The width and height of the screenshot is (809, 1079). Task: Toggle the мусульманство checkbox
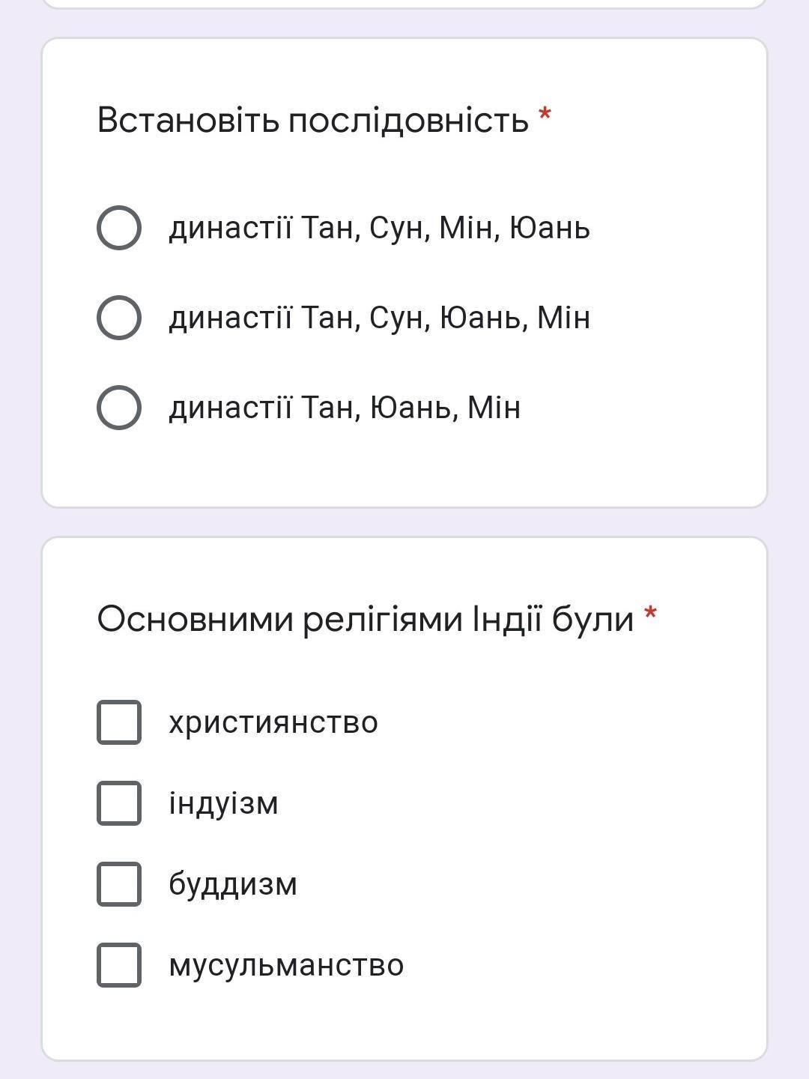tap(119, 965)
